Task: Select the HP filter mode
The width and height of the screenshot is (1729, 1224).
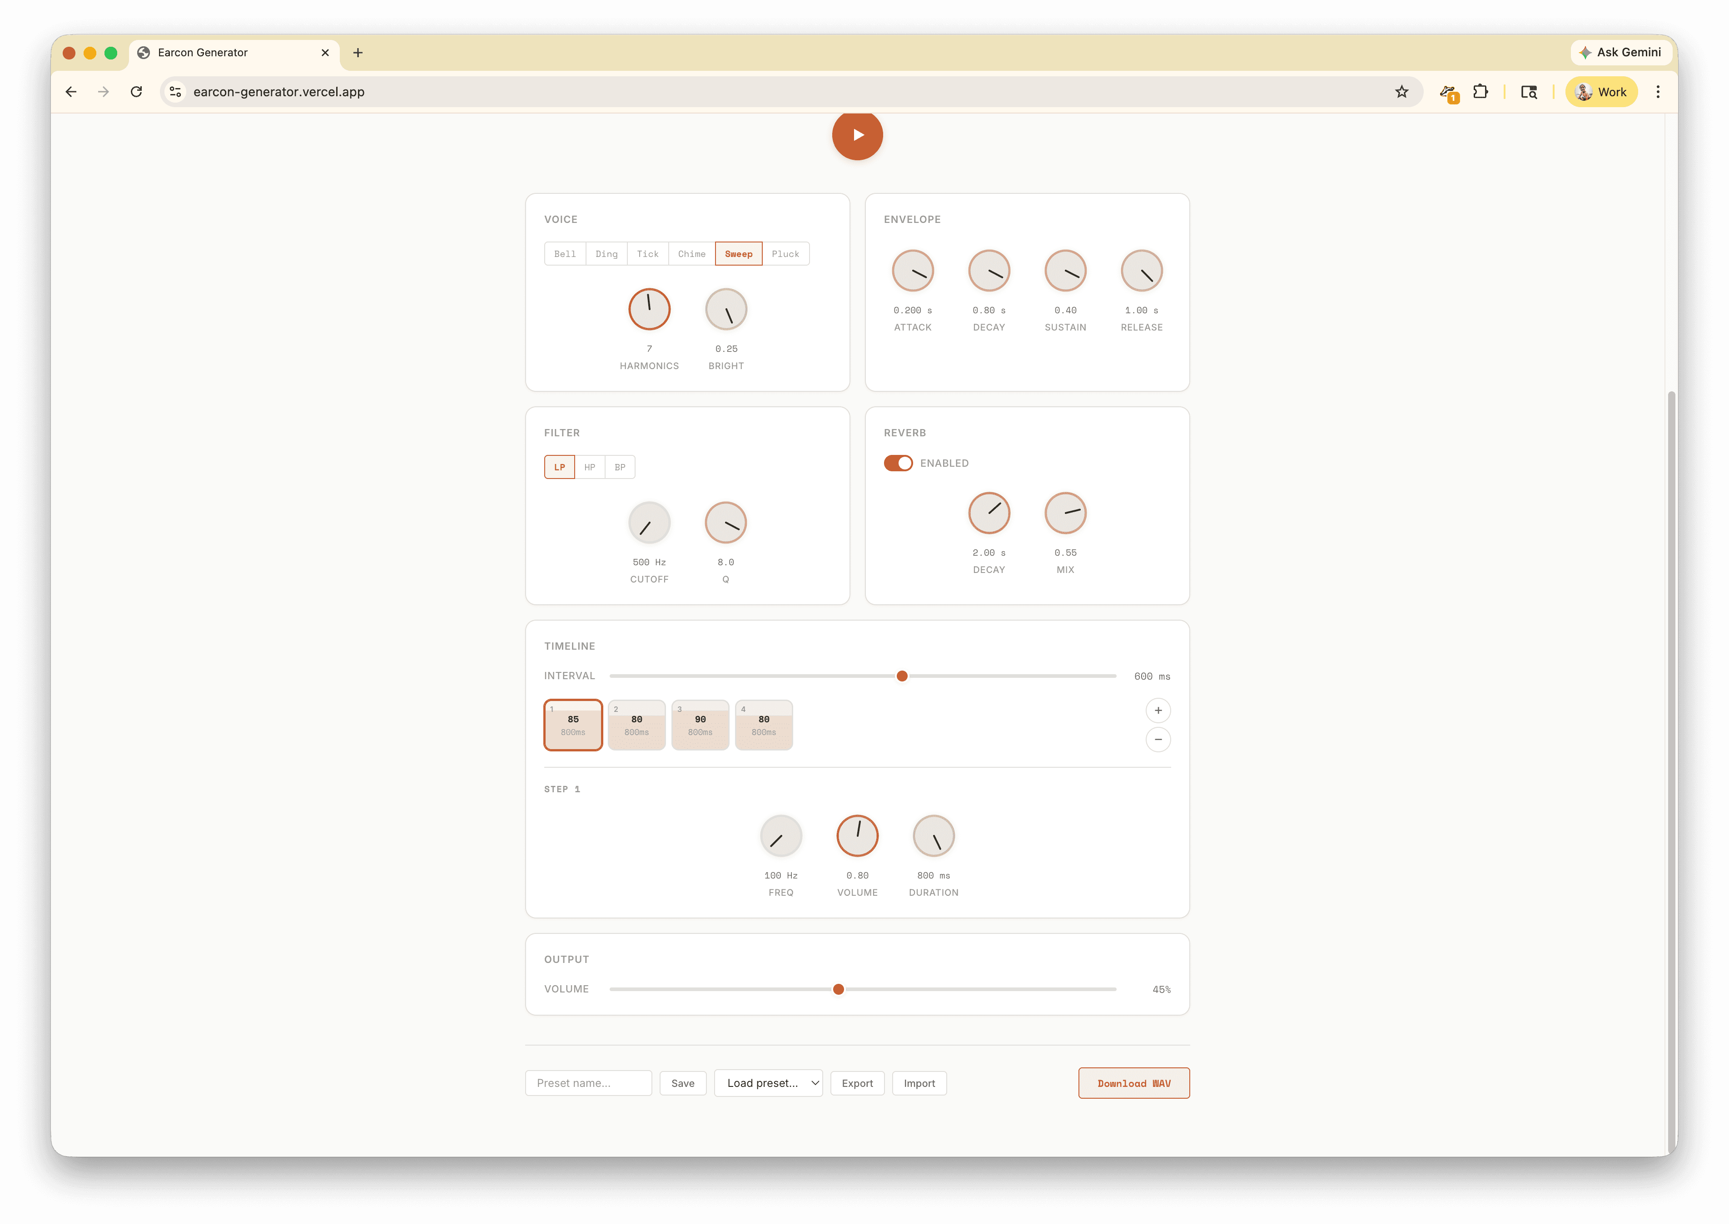Action: pos(590,467)
